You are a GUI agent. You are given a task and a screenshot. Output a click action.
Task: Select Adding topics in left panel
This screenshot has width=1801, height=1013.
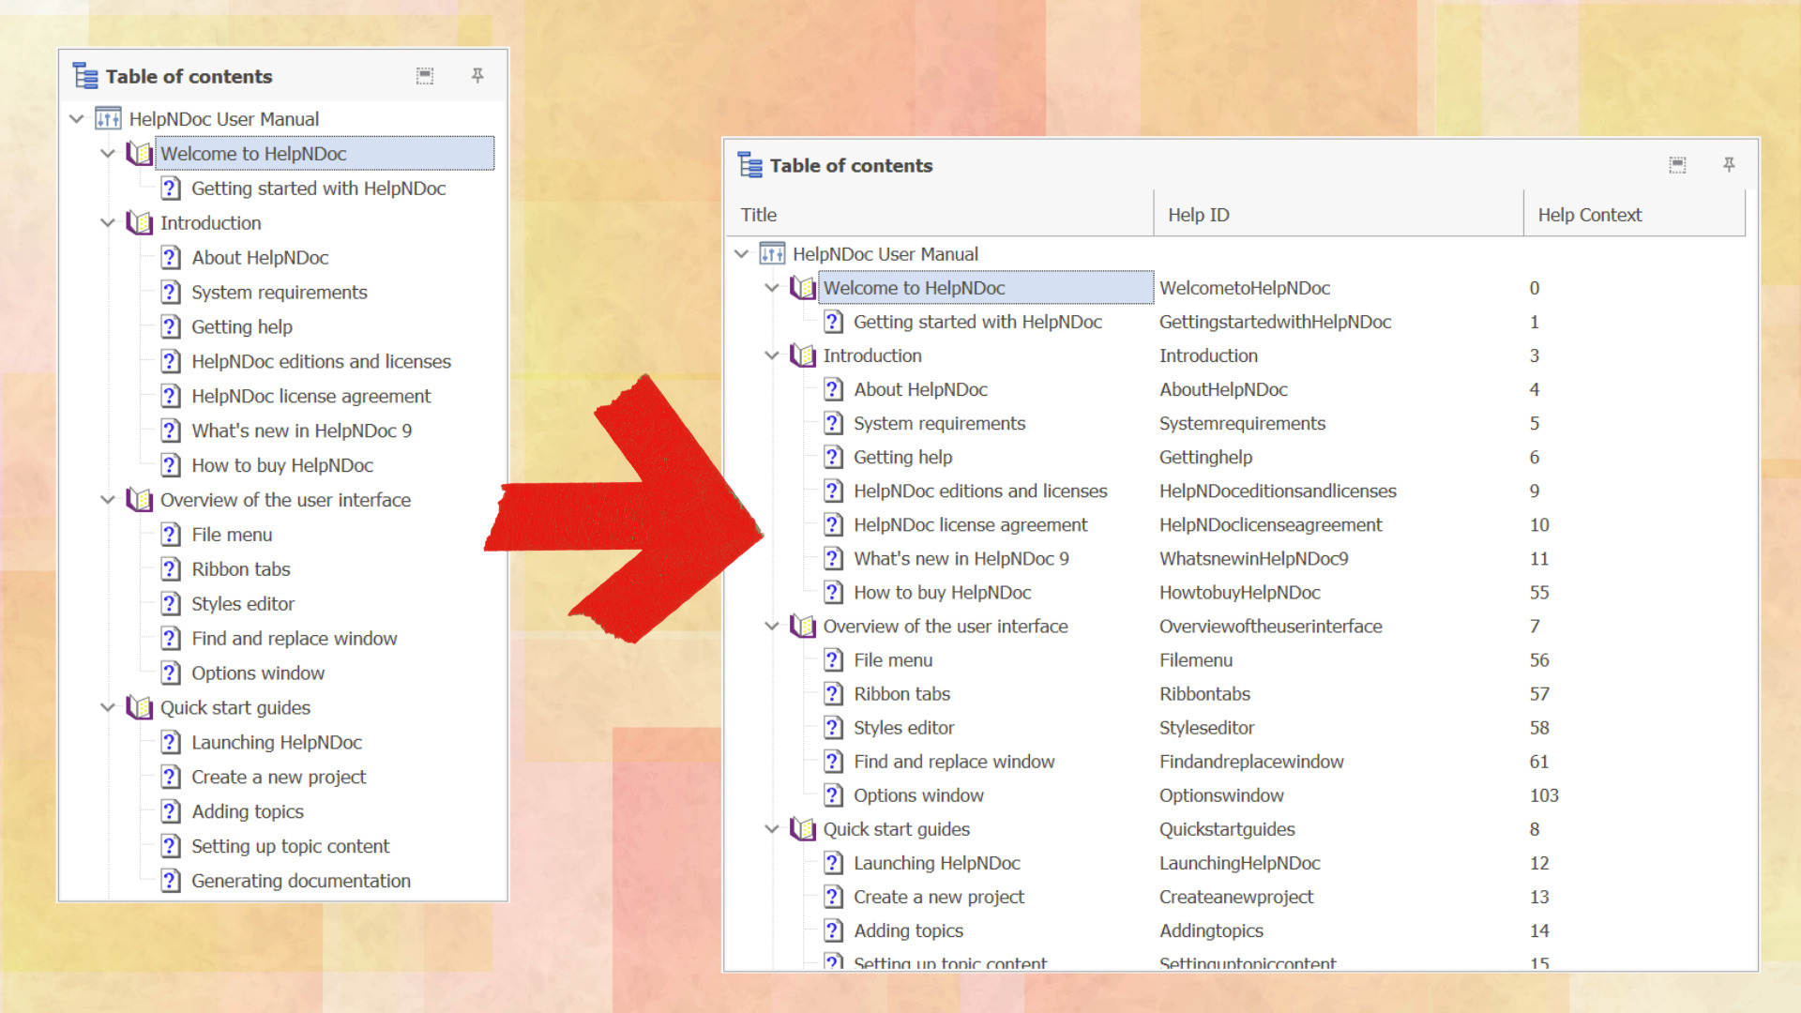(248, 810)
